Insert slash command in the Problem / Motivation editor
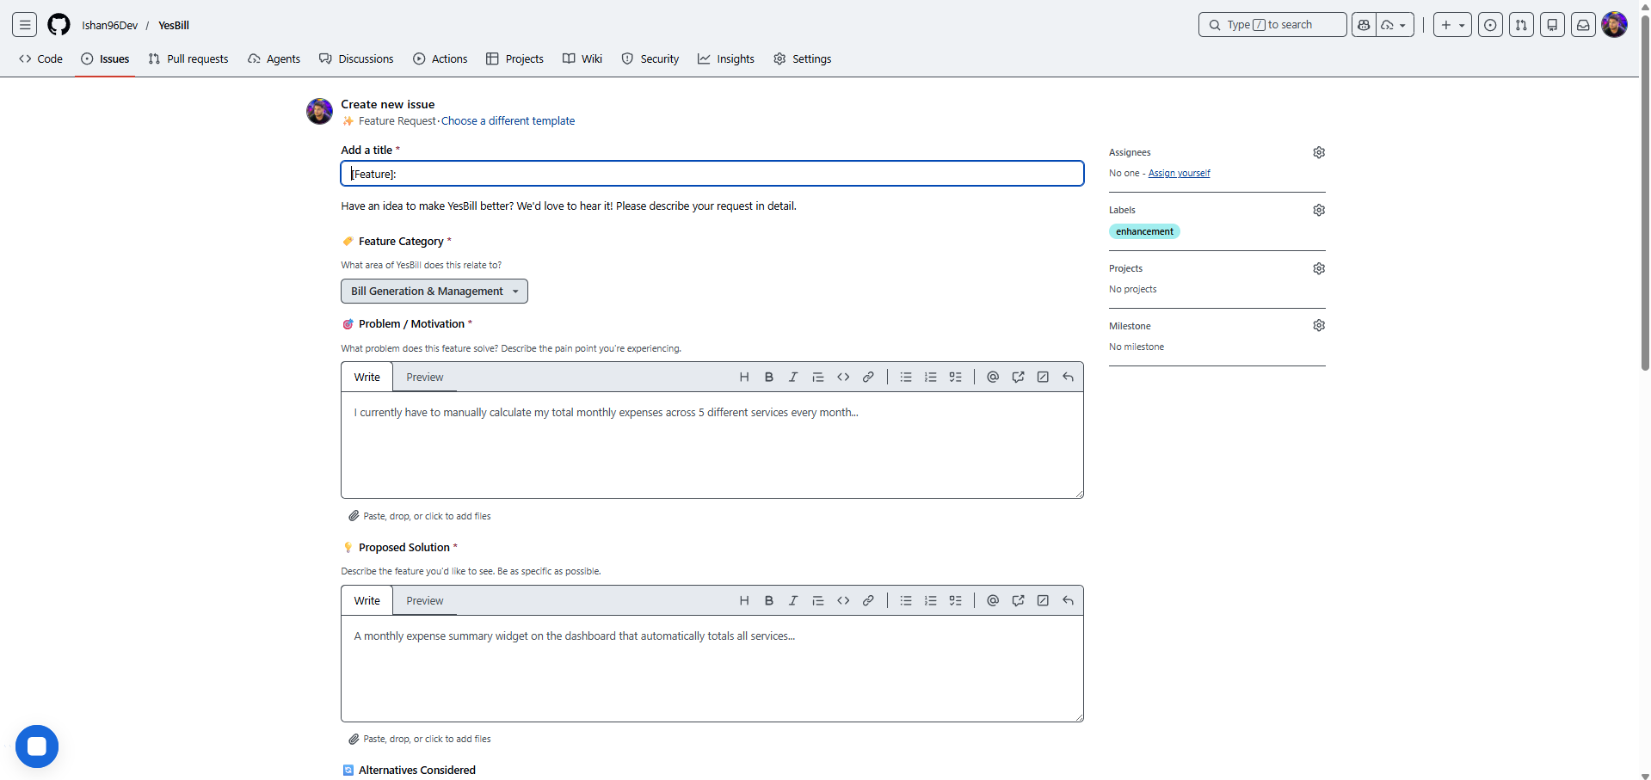The height and width of the screenshot is (780, 1651). coord(1043,377)
